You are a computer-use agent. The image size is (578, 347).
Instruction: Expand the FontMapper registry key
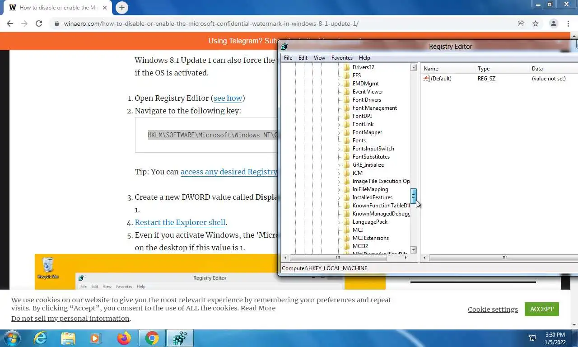pos(339,133)
